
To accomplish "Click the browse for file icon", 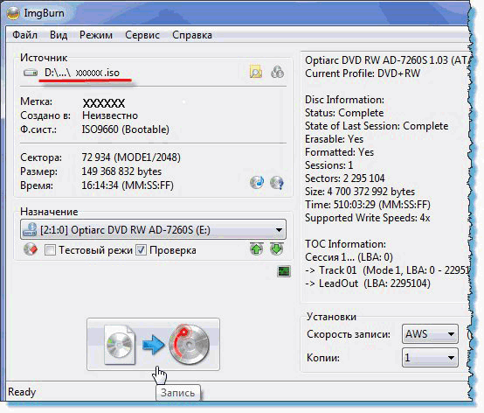I will click(256, 72).
